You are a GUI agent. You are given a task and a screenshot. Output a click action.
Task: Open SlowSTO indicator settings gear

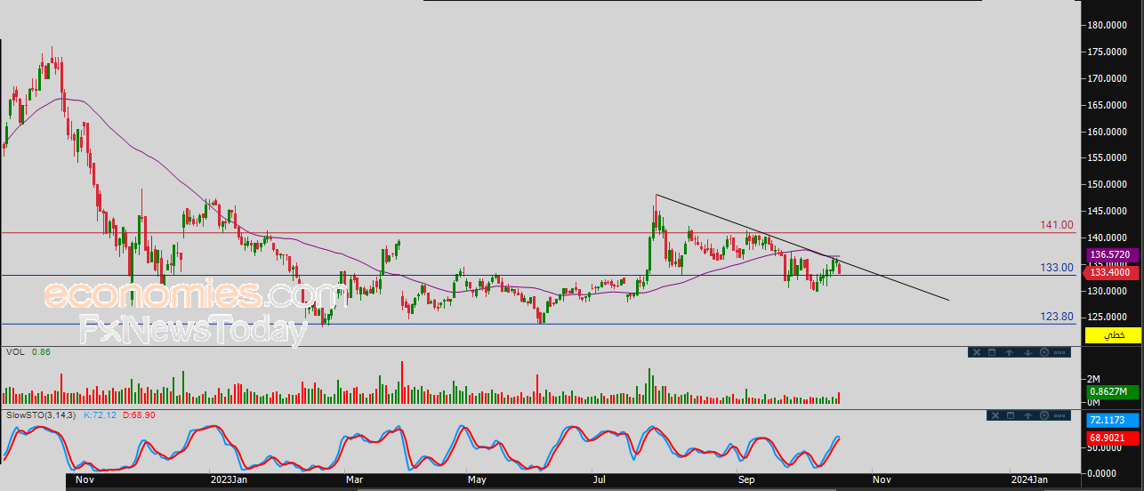point(1044,415)
